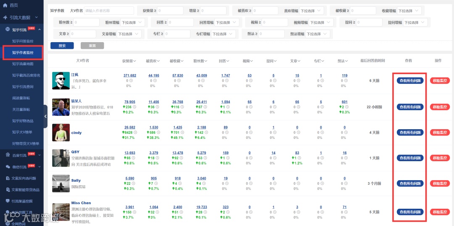454x226 pixels.
Task: Focus the 粉丝数 ≥ input field
Action: pyautogui.click(x=87, y=22)
